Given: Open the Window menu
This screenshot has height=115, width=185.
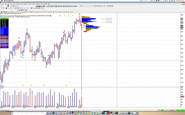Looking at the screenshot, I should [x=45, y=4].
